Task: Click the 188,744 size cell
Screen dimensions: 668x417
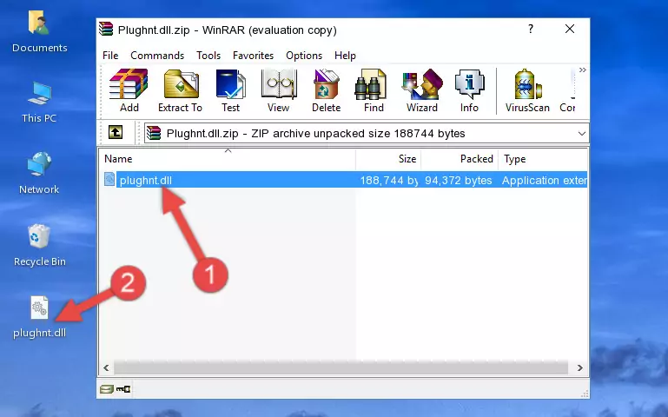Action: 388,181
